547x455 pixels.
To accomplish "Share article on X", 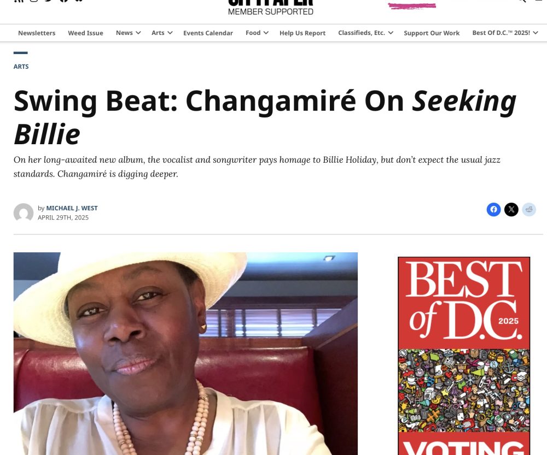I will tap(511, 209).
